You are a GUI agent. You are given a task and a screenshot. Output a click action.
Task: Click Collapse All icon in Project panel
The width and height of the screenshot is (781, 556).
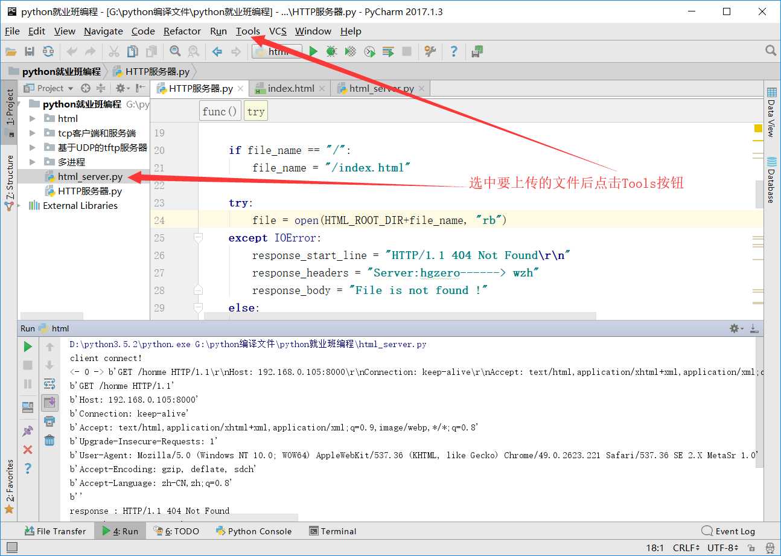pos(100,88)
